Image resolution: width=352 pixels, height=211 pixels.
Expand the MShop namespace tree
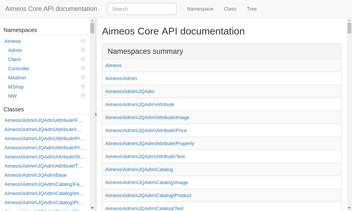tap(83, 86)
